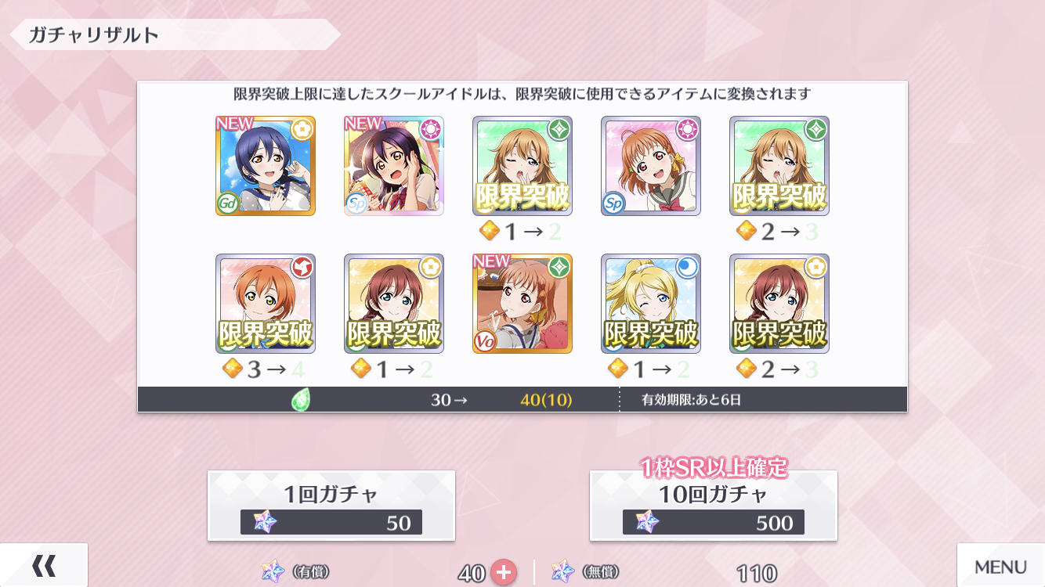Tap the green gacha point leaf icon

(x=301, y=400)
